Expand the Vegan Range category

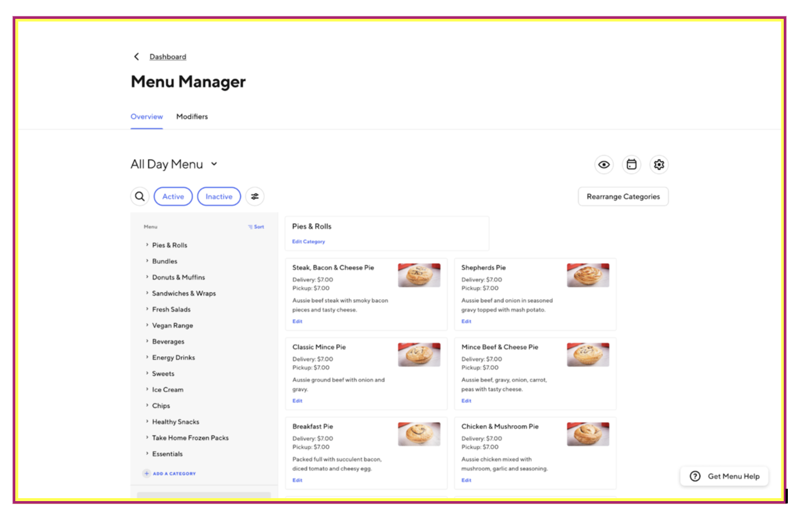pyautogui.click(x=147, y=325)
